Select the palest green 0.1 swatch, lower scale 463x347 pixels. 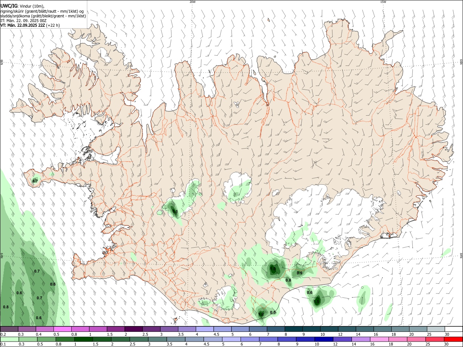[x=9, y=339]
